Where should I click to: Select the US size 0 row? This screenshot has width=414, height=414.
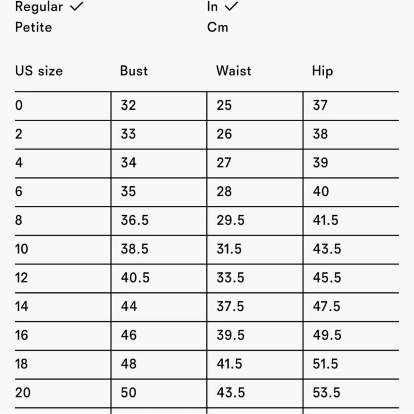click(x=207, y=106)
